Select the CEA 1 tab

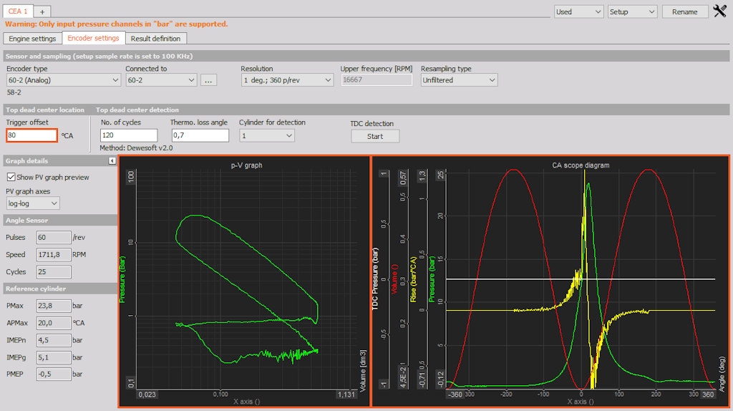point(18,11)
